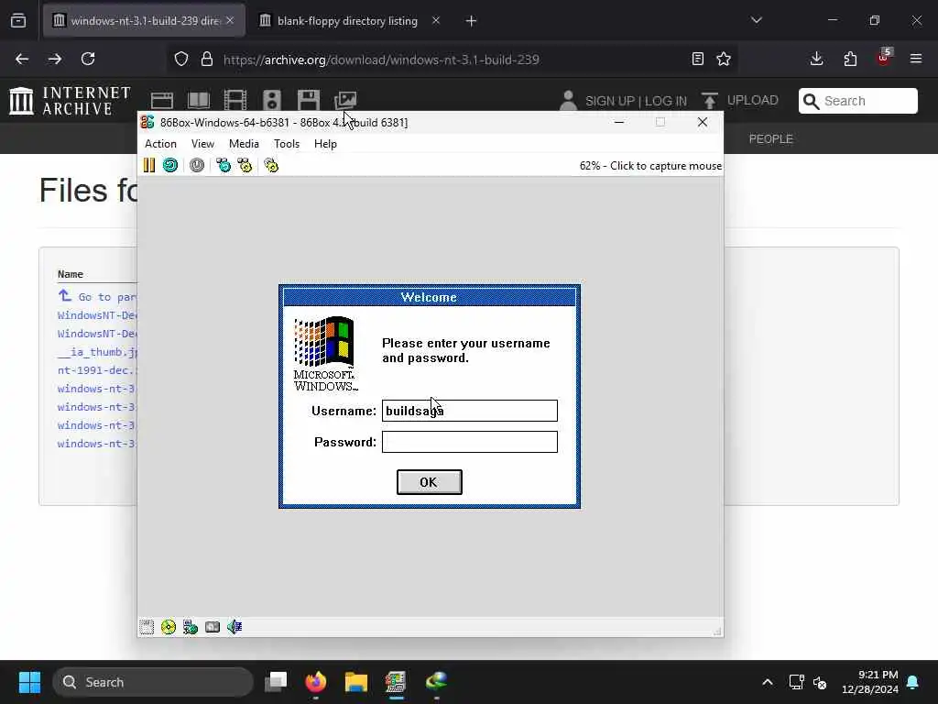
Task: Open 86Box settings from the toolbar gear icon
Action: [x=271, y=165]
